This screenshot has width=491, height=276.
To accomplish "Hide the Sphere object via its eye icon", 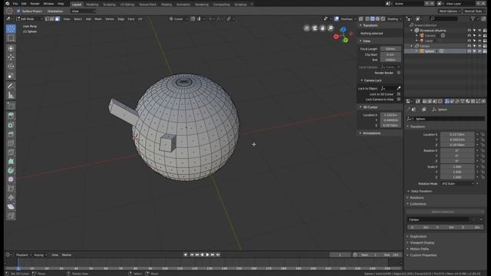I will tap(479, 51).
